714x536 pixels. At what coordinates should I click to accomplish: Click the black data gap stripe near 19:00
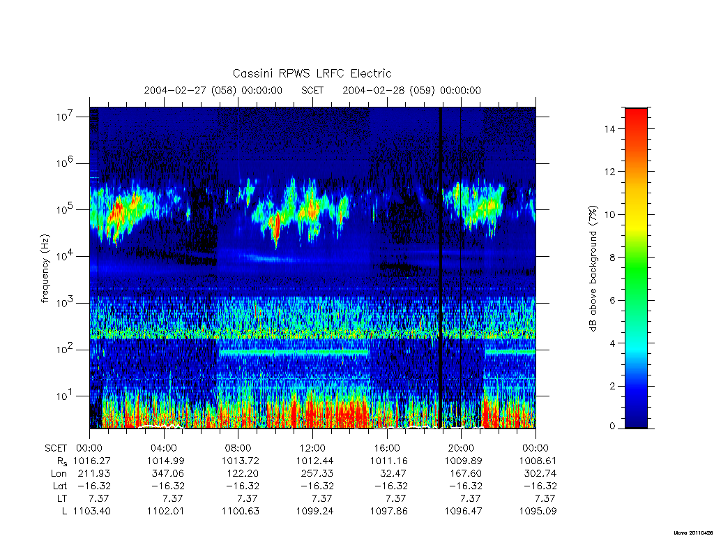point(441,268)
